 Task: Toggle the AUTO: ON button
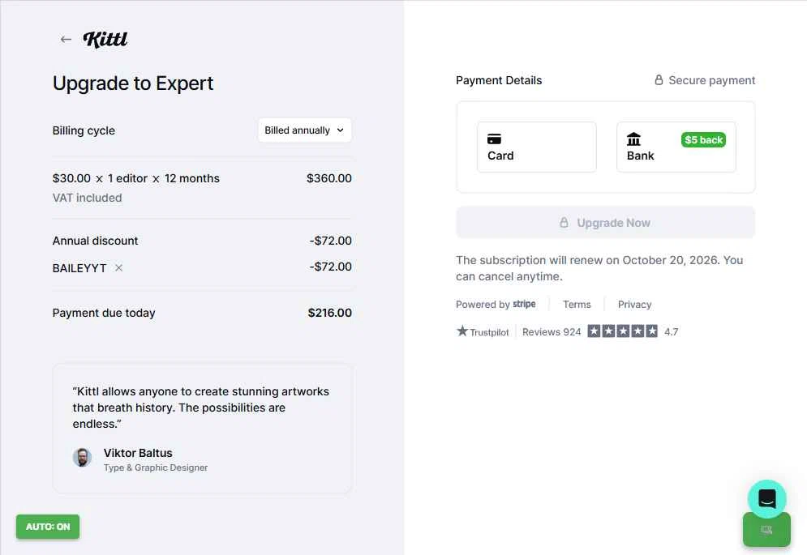(48, 527)
